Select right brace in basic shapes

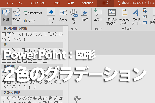point(35,87)
